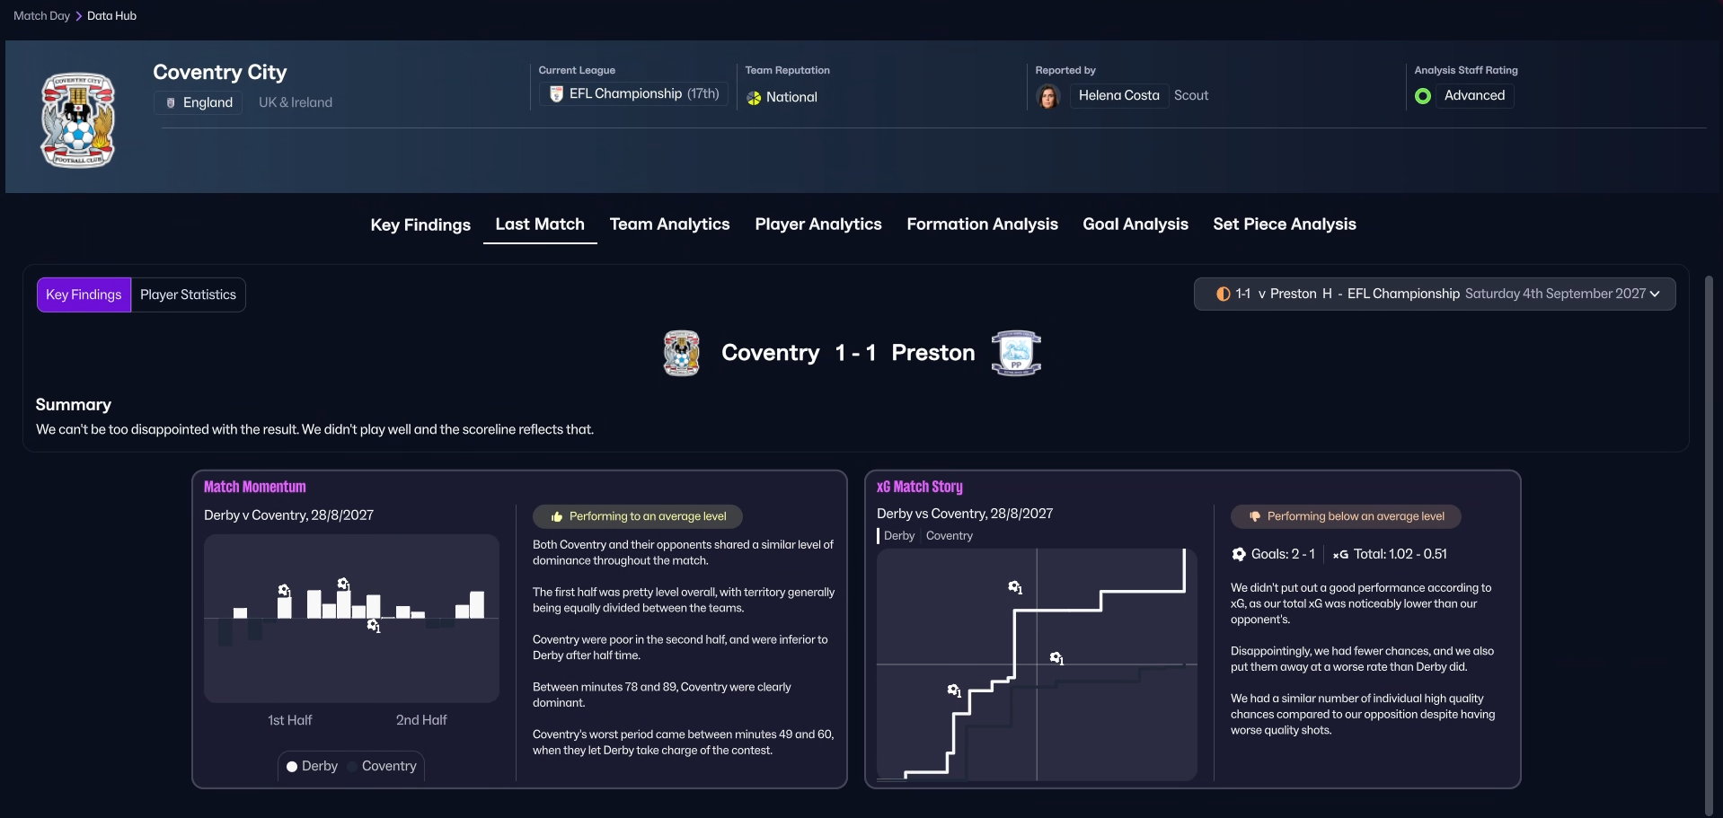Viewport: 1723px width, 818px height.
Task: Switch to the top Key Findings tab
Action: [420, 224]
